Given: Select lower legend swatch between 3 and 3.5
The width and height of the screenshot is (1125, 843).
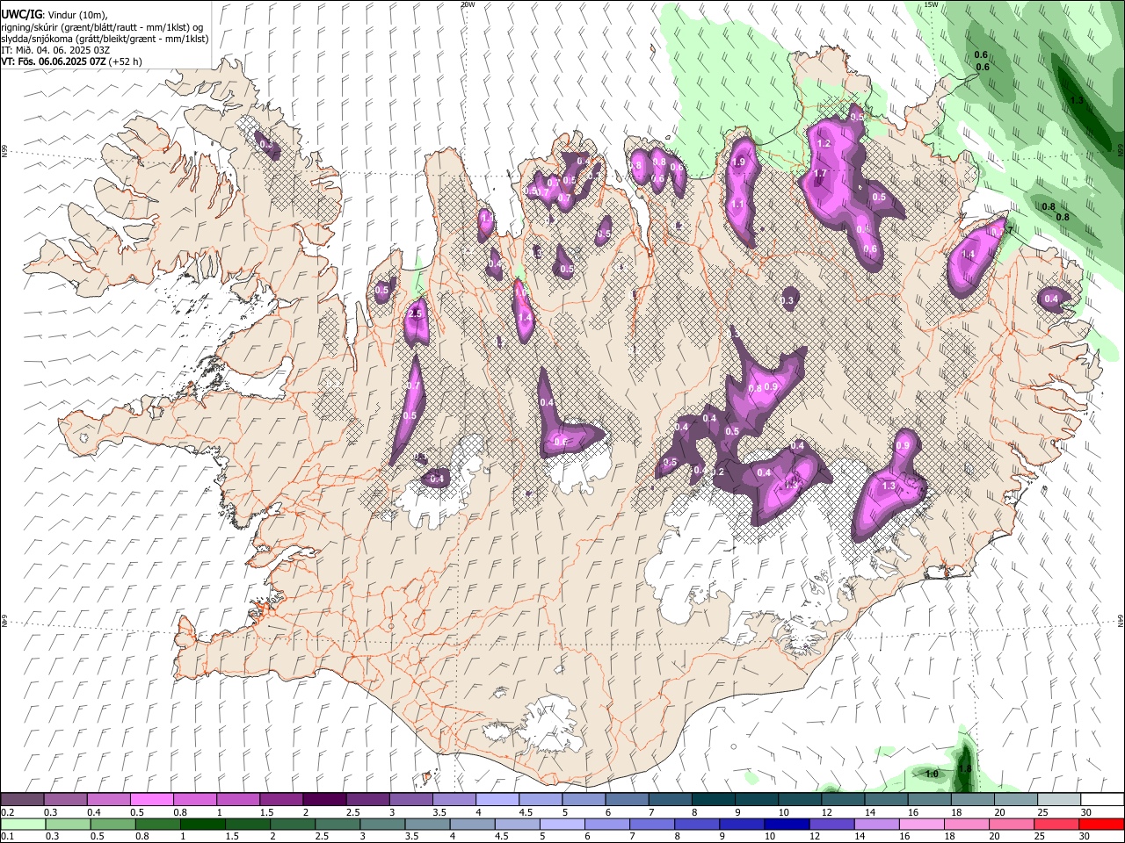Looking at the screenshot, I should click(x=381, y=824).
